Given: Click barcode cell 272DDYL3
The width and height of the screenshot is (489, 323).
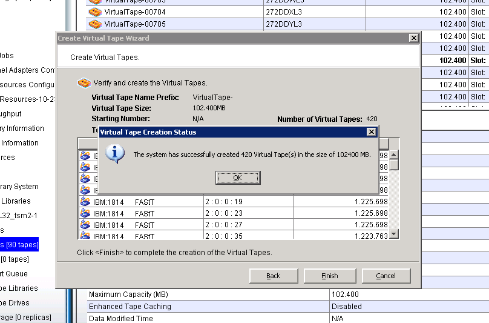Looking at the screenshot, I should pyautogui.click(x=314, y=24).
